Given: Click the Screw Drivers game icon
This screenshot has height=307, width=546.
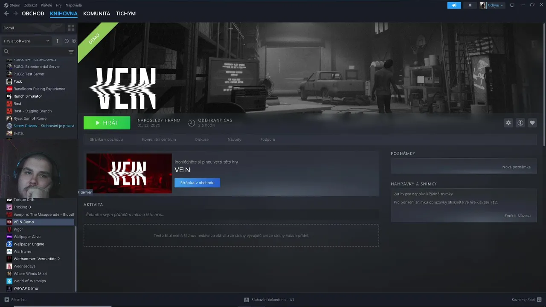Looking at the screenshot, I should point(9,126).
